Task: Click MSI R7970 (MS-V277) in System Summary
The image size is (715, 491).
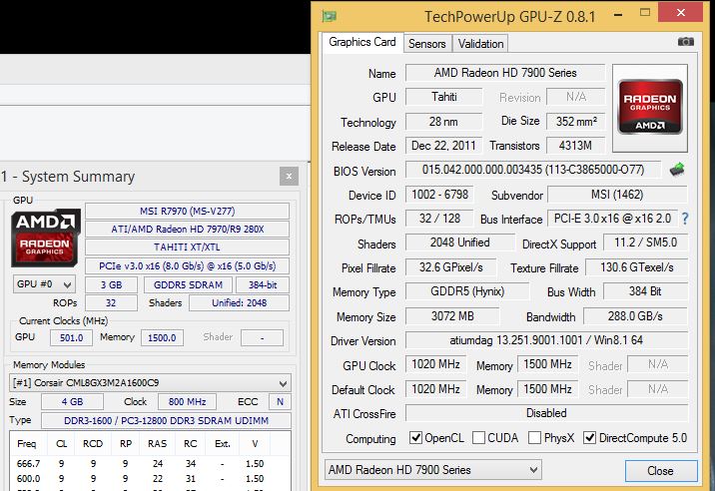Action: pyautogui.click(x=187, y=212)
